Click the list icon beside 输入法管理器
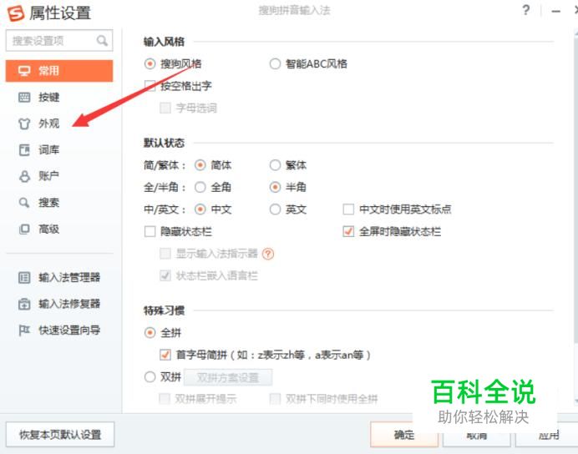This screenshot has width=578, height=454. [x=24, y=277]
